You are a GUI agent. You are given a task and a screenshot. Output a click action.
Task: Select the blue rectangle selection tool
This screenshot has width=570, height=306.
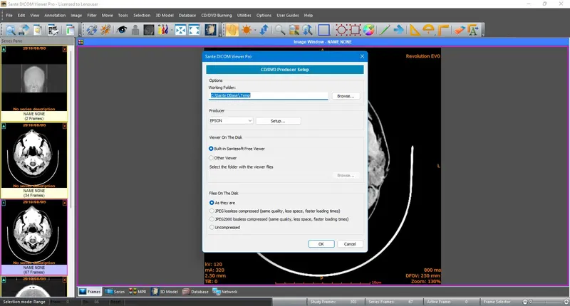click(x=323, y=30)
